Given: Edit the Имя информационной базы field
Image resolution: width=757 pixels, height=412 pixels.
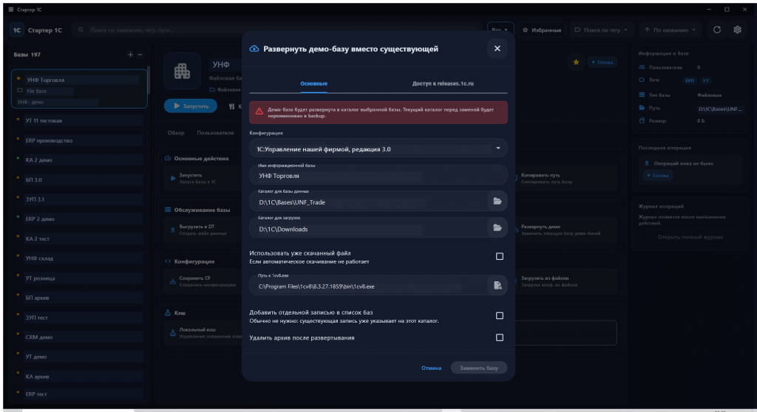Looking at the screenshot, I should 378,175.
